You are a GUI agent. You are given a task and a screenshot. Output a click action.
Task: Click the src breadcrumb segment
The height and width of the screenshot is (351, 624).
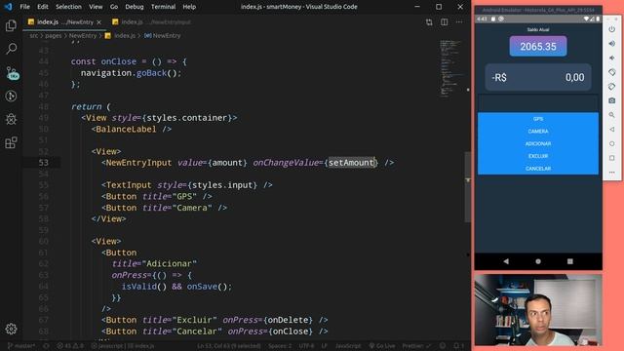[x=34, y=36]
